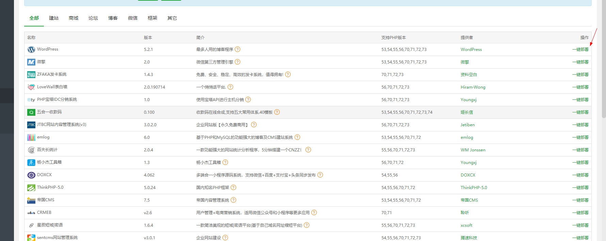Click the page vertical scrollbar thumb
Image resolution: width=606 pixels, height=241 pixels.
(604, 59)
